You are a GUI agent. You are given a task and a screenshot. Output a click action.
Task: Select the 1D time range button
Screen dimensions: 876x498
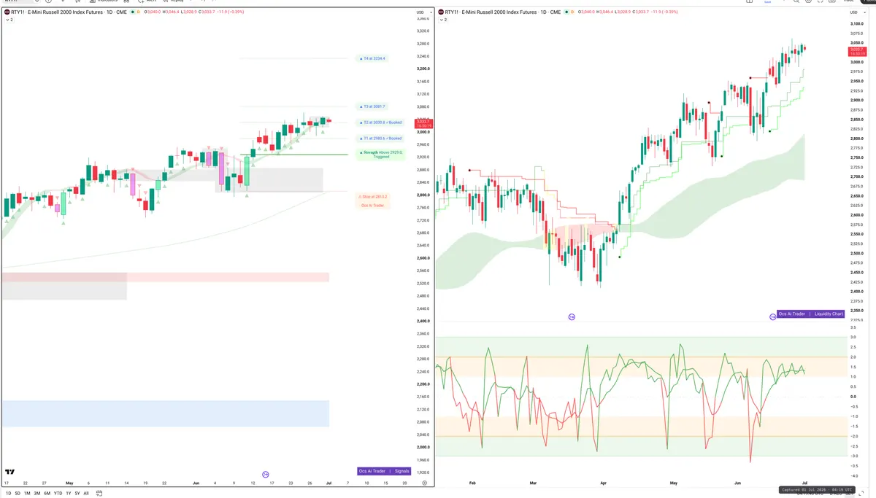(8, 493)
